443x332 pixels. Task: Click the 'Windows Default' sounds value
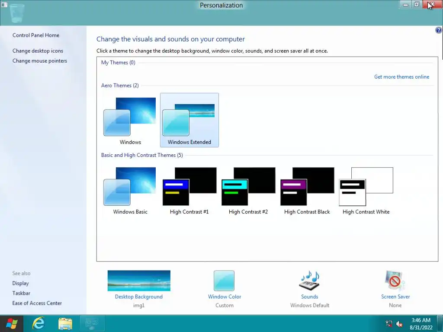tap(310, 305)
